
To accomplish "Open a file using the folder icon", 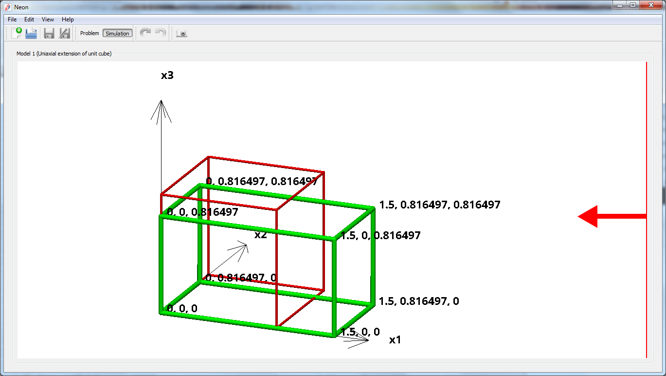I will coord(31,33).
